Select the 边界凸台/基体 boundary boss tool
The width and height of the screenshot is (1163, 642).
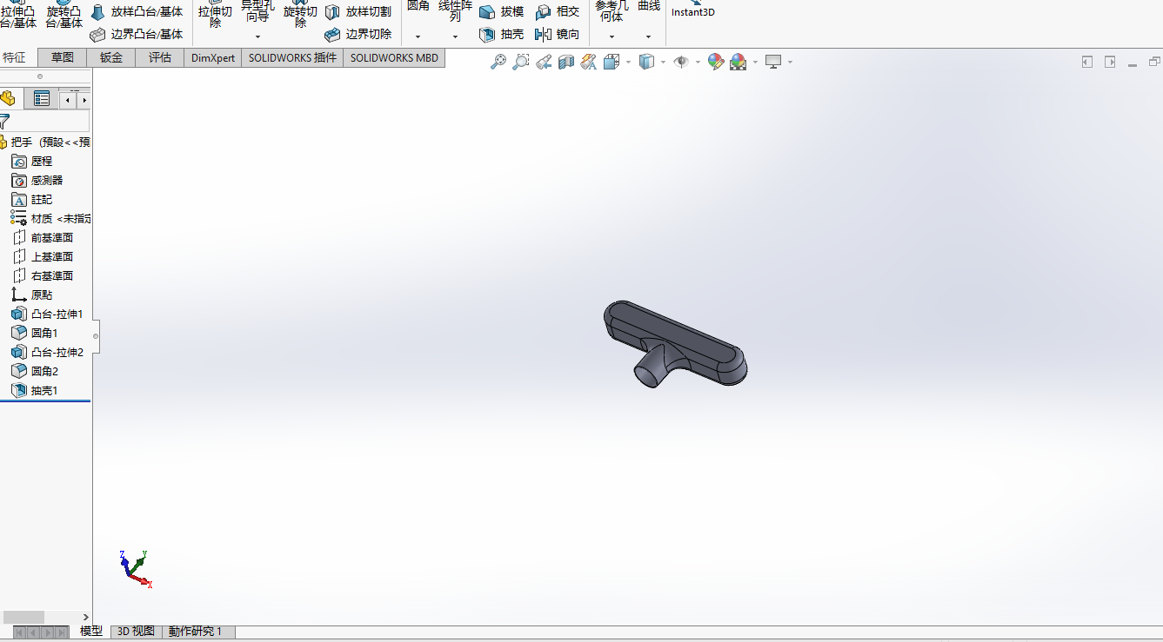pos(137,34)
